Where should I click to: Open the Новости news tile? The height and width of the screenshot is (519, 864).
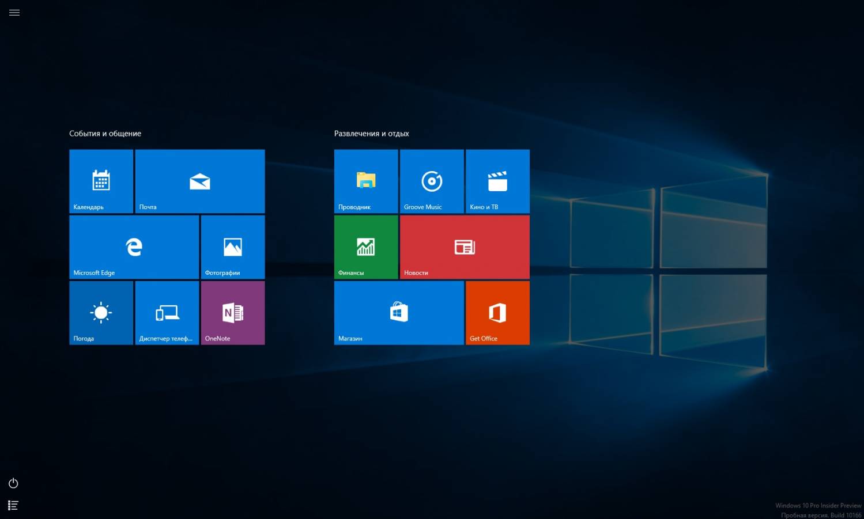pyautogui.click(x=465, y=247)
